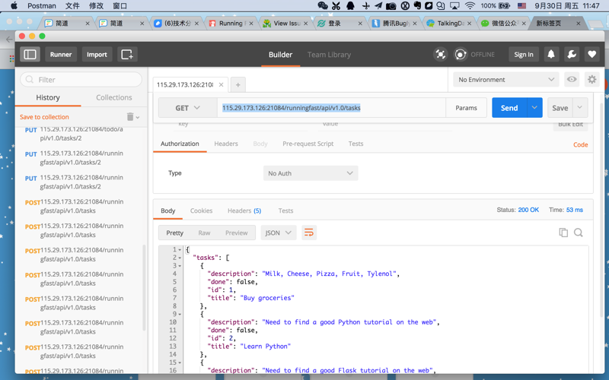Open the wrench settings icon
Image resolution: width=609 pixels, height=380 pixels.
click(572, 54)
